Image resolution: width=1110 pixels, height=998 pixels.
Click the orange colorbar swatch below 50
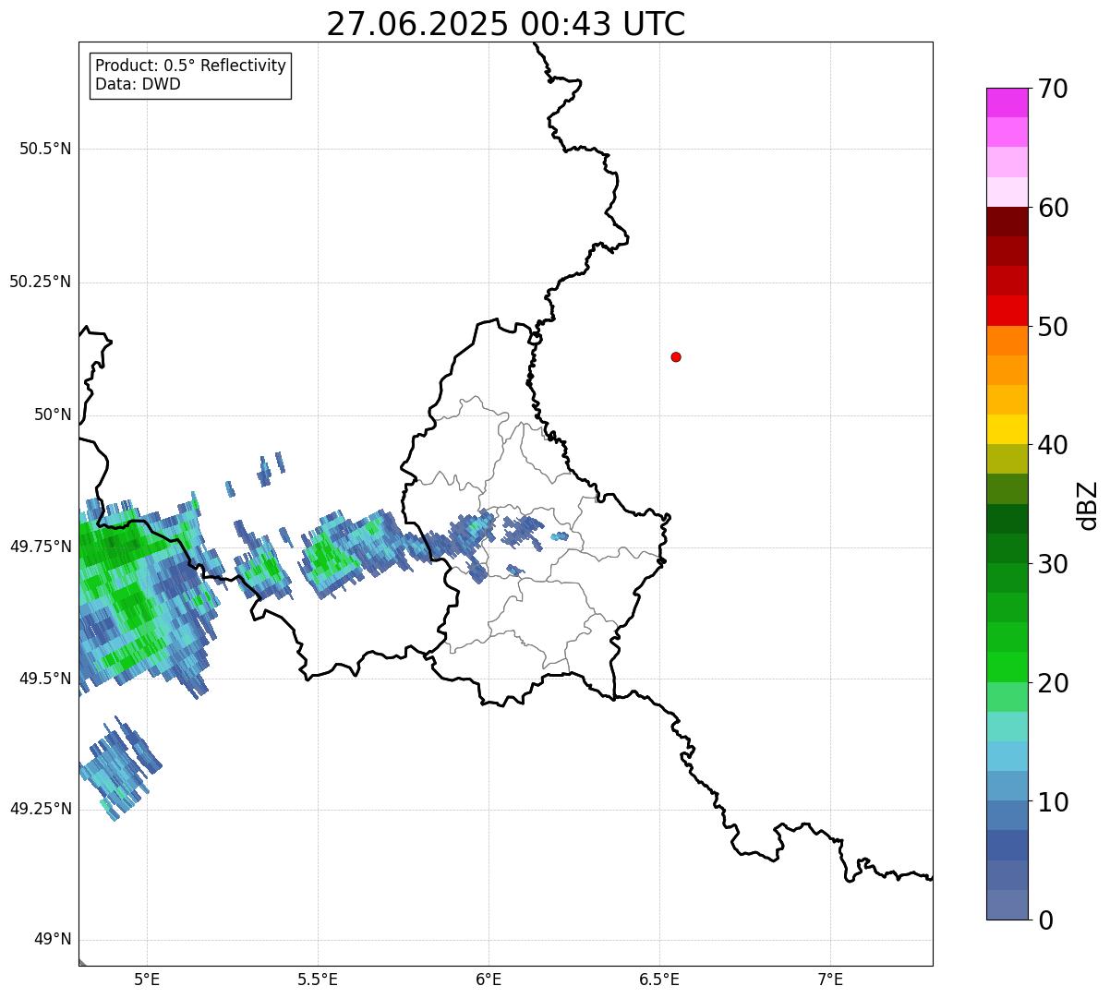coord(1007,341)
